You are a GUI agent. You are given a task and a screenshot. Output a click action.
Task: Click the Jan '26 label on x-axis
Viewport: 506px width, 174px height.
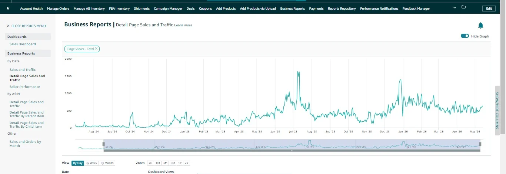[x=403, y=131]
